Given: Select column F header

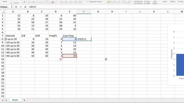Looking at the screenshot, I should (x=84, y=12).
